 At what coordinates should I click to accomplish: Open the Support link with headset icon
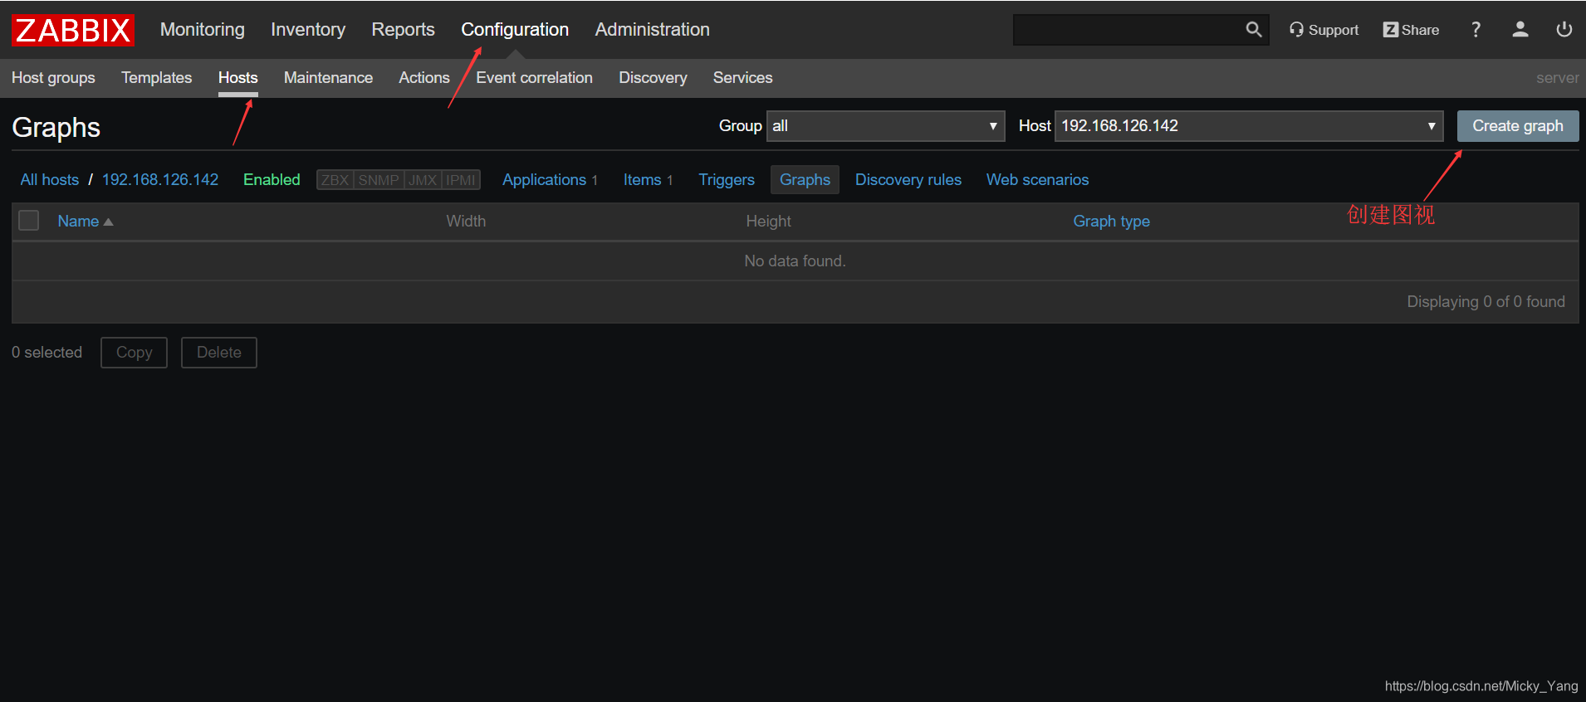click(1324, 30)
